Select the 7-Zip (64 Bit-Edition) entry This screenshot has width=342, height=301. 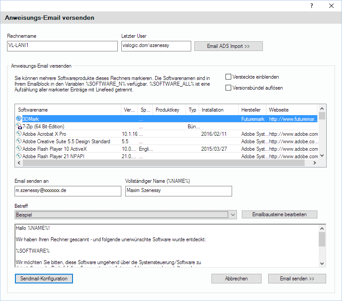click(x=44, y=127)
